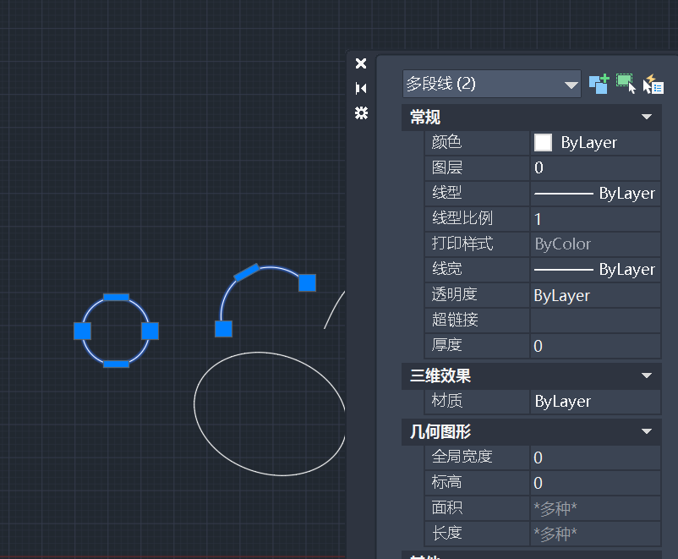Click the Select Objects icon
The image size is (678, 559).
click(626, 84)
